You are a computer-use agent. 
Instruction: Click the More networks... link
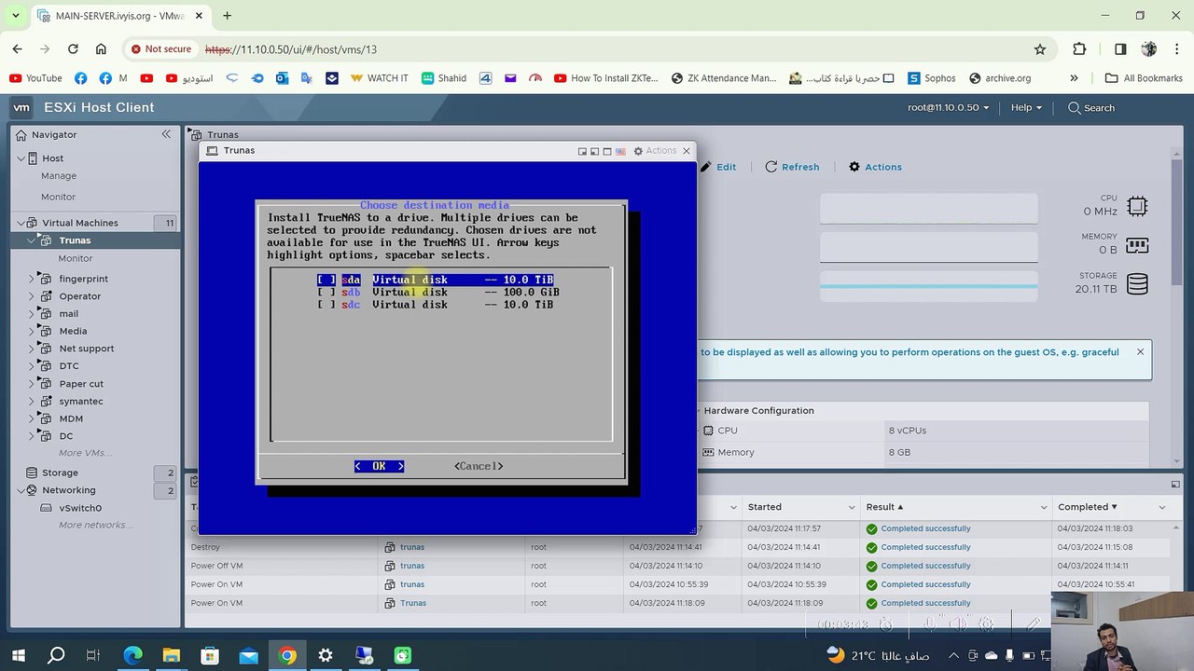[95, 526]
